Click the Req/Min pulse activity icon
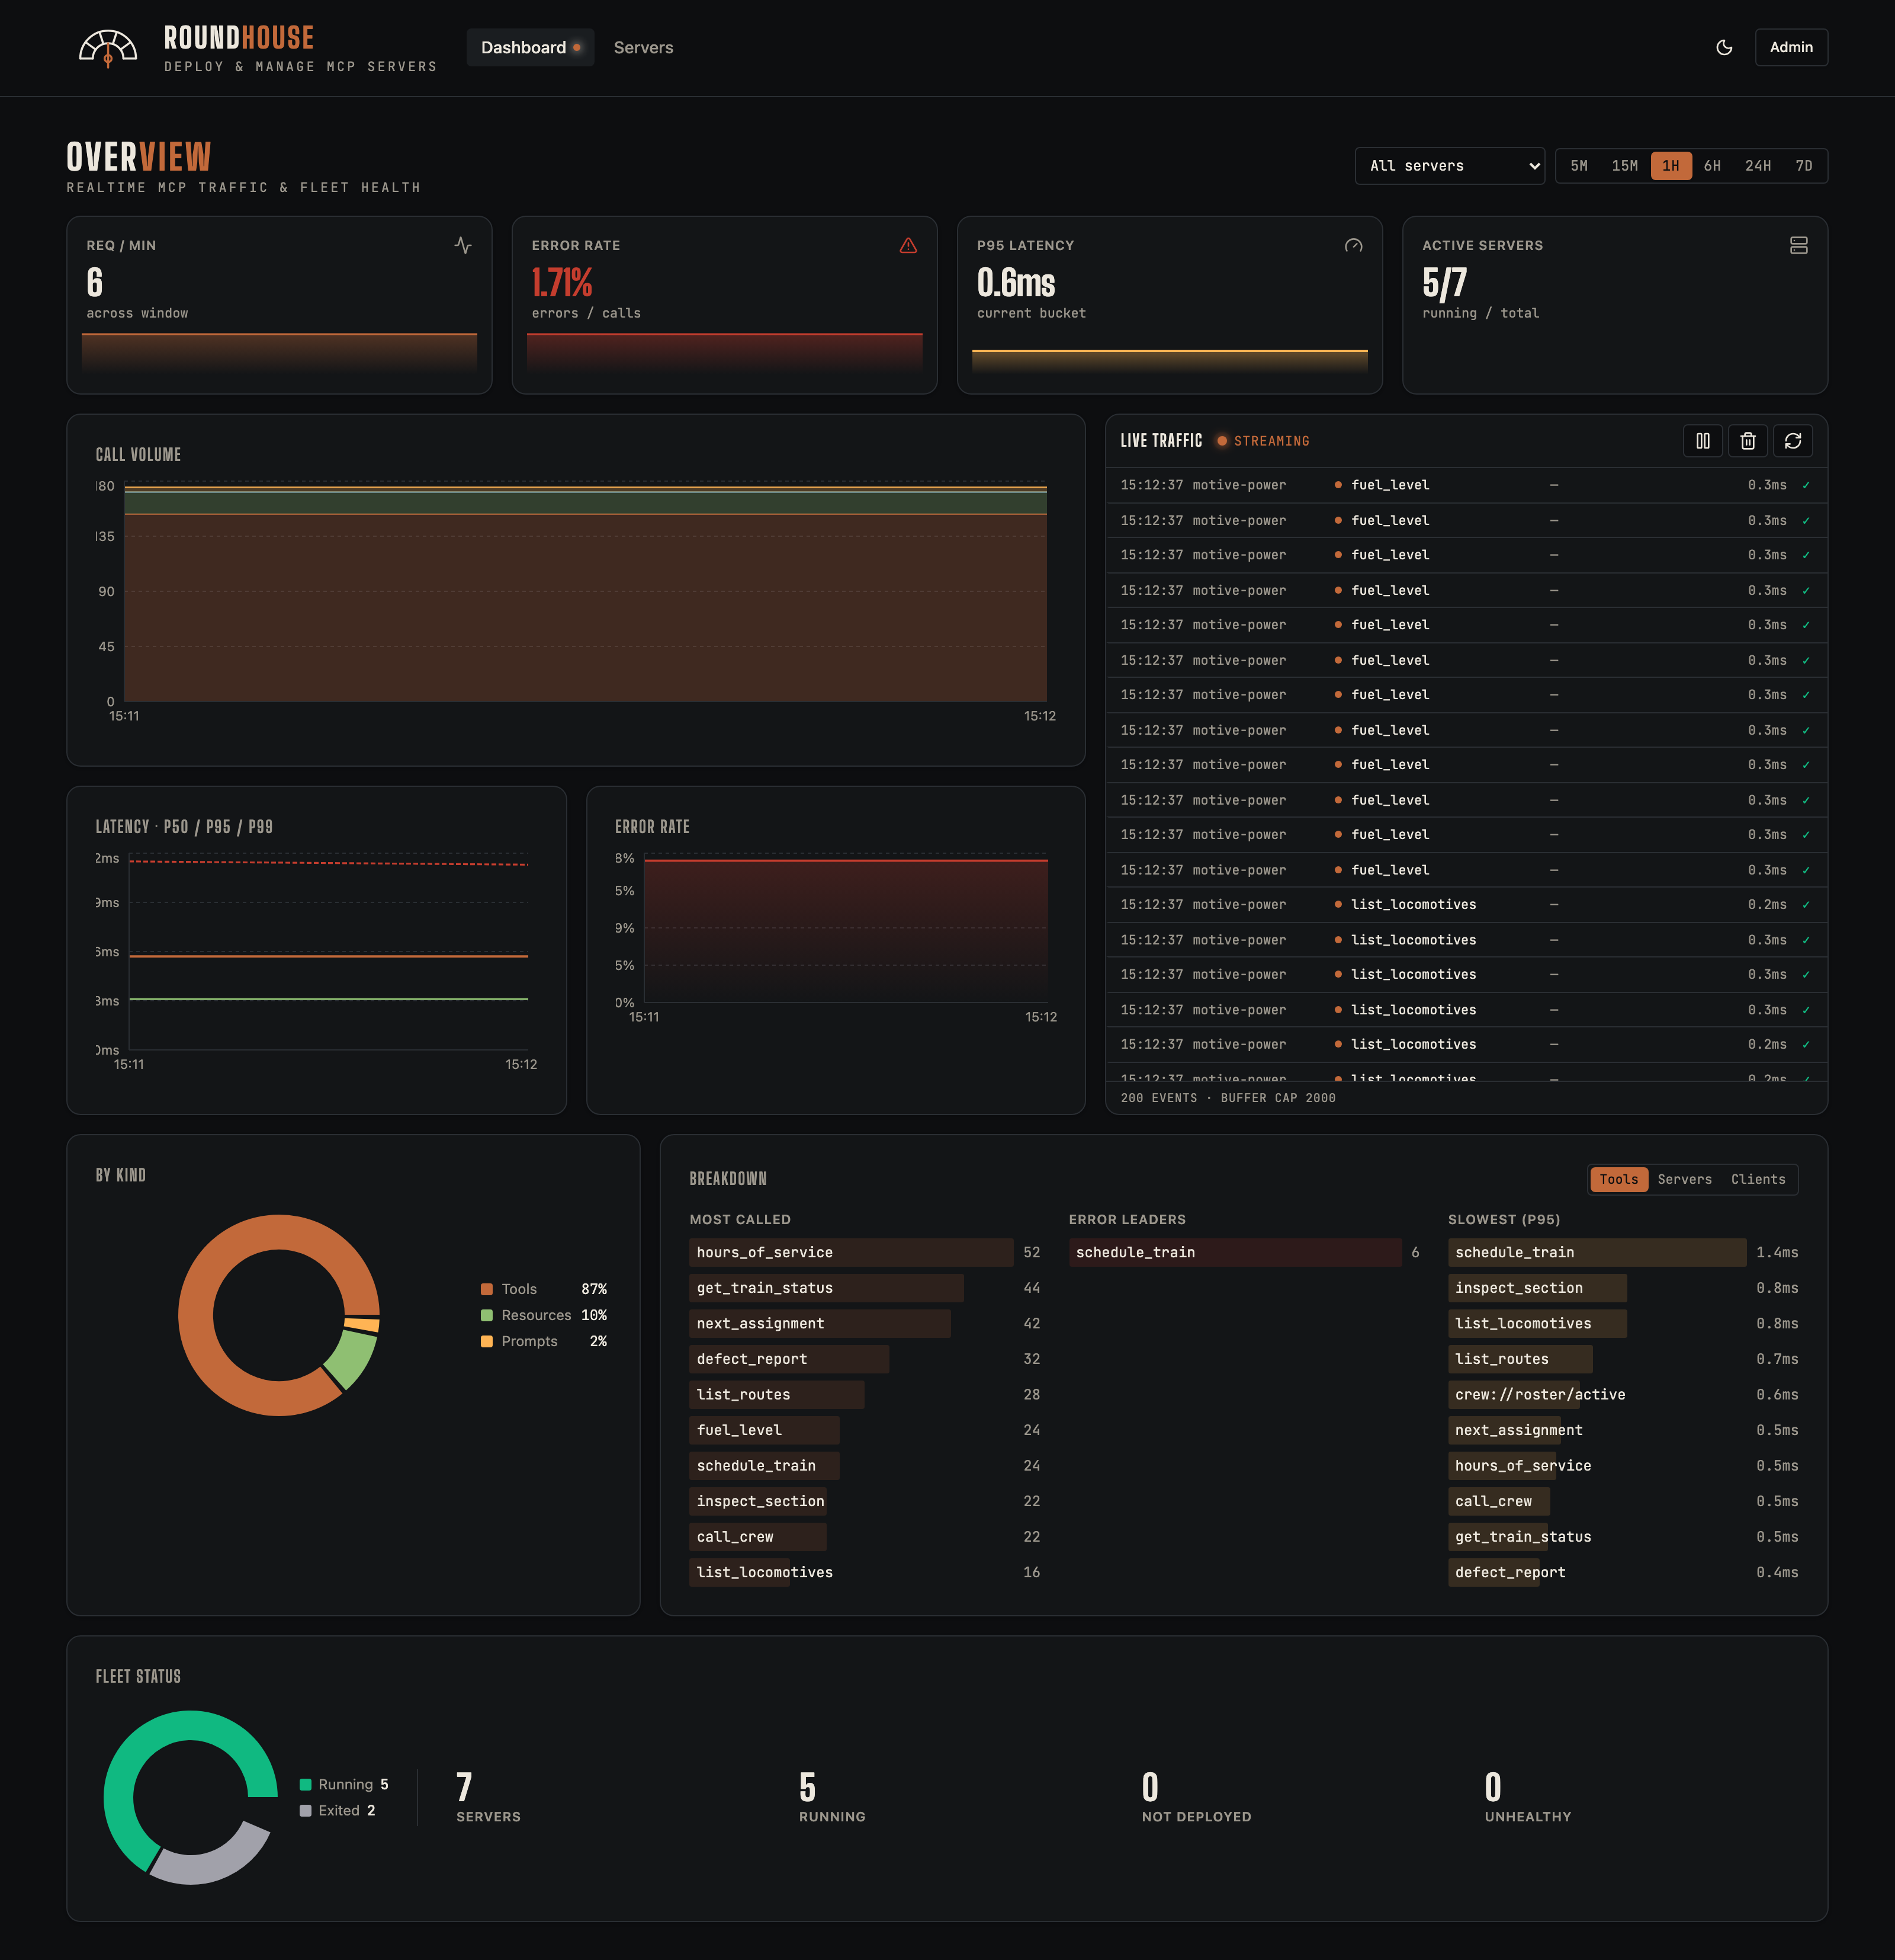 (462, 245)
